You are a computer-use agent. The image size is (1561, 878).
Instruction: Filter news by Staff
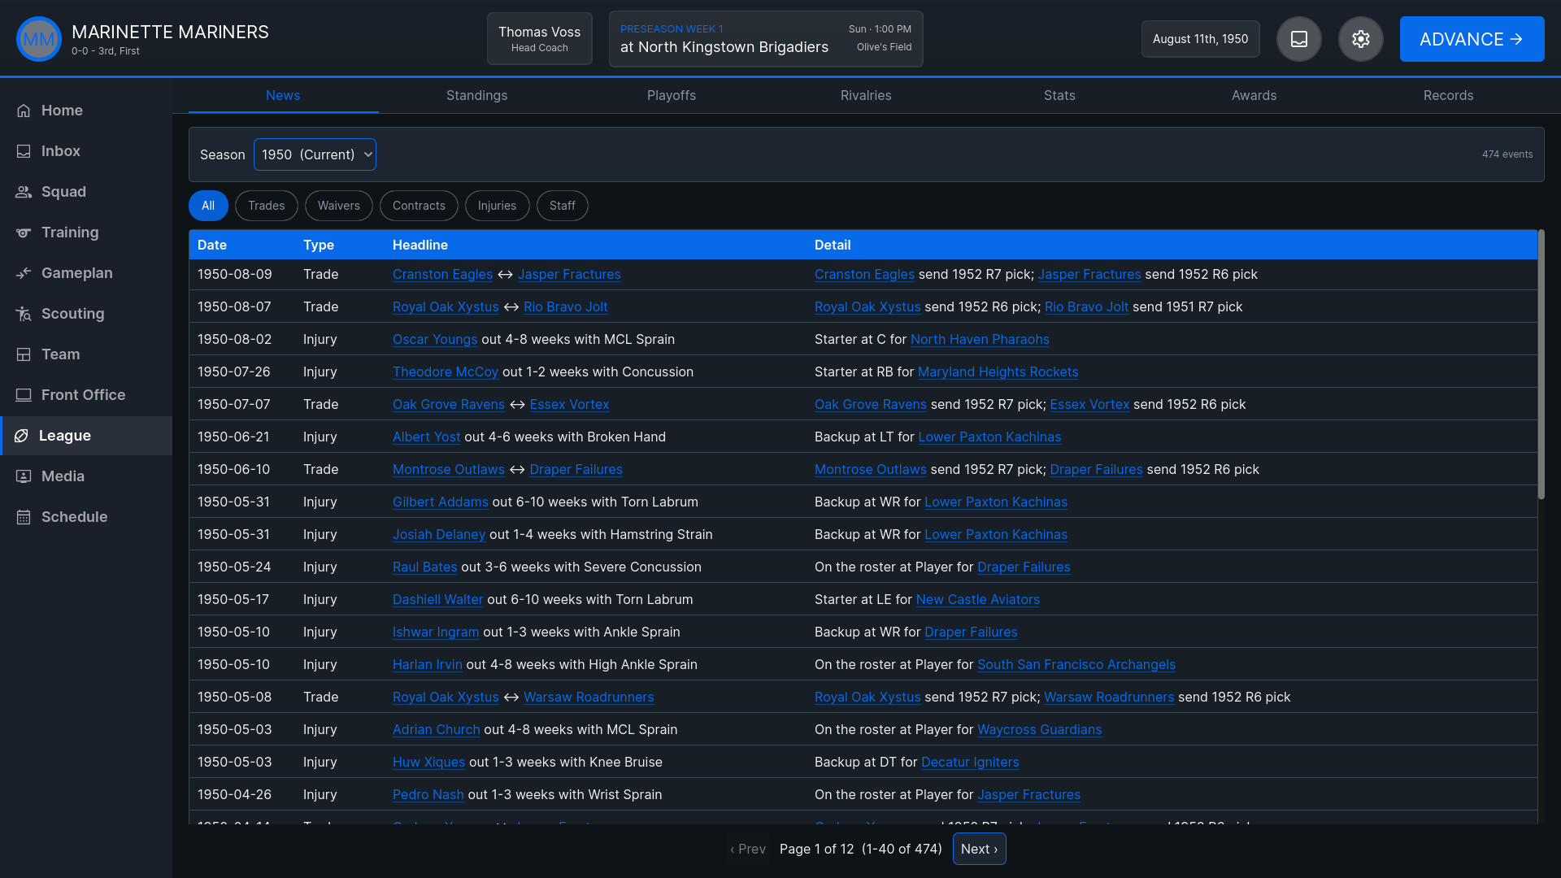[563, 206]
